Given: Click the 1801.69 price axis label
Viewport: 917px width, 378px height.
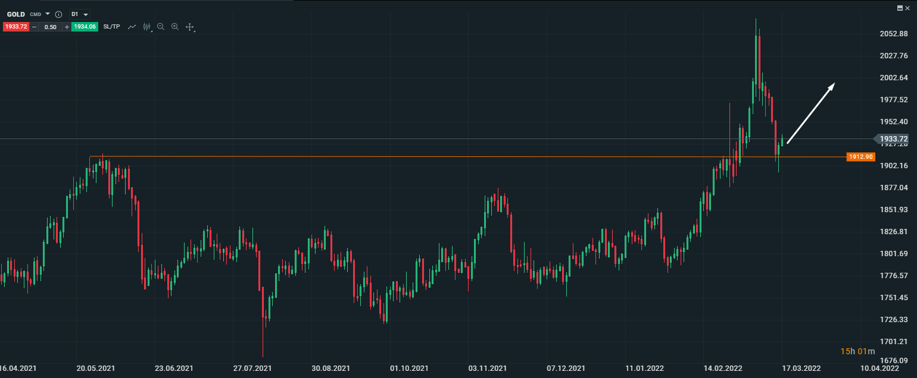Looking at the screenshot, I should (894, 253).
